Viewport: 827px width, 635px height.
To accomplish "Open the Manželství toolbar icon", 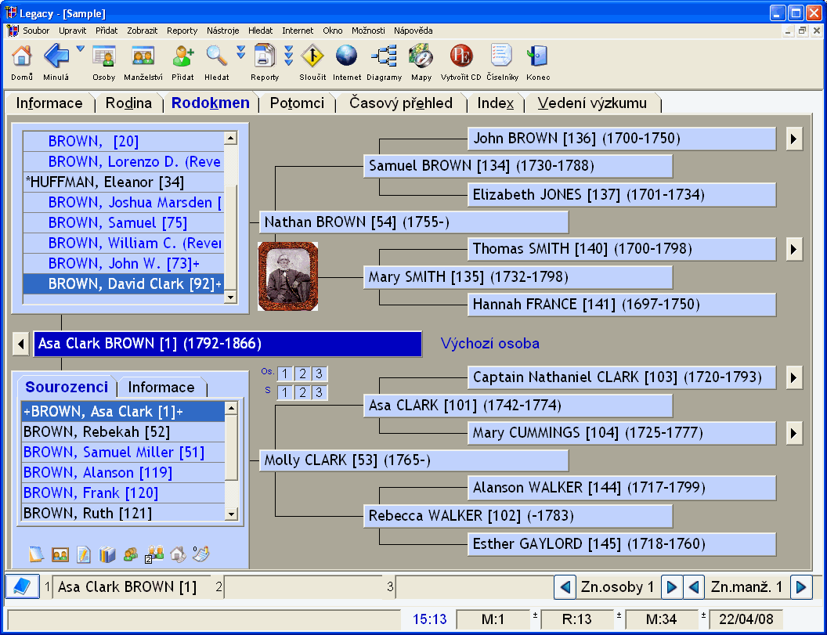I will (143, 57).
